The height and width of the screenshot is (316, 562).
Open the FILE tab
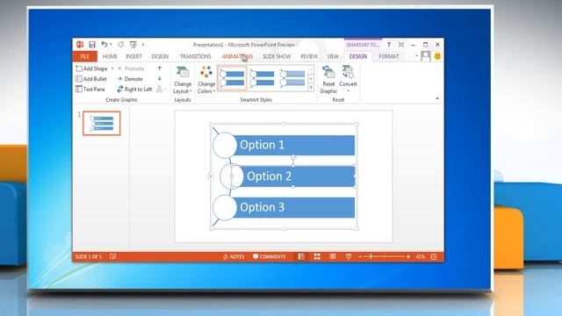point(85,56)
